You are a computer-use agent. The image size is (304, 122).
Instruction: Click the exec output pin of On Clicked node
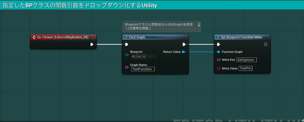point(92,44)
